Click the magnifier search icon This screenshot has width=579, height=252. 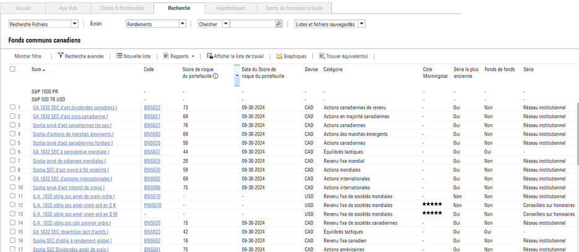[278, 24]
